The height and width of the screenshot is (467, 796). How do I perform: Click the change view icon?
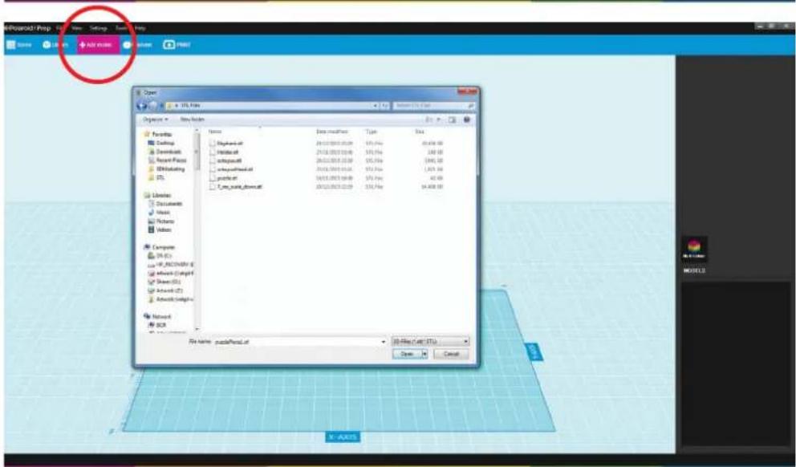click(x=429, y=120)
